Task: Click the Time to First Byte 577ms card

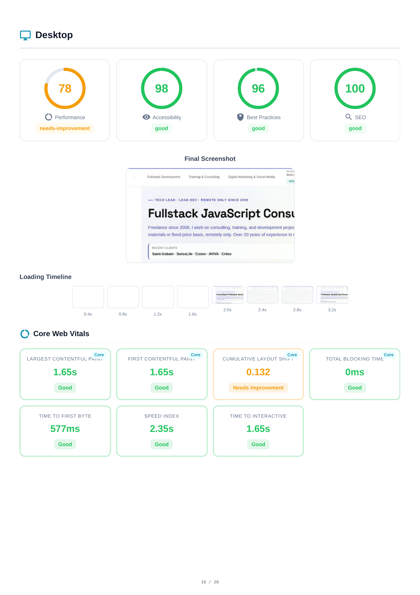Action: [65, 431]
